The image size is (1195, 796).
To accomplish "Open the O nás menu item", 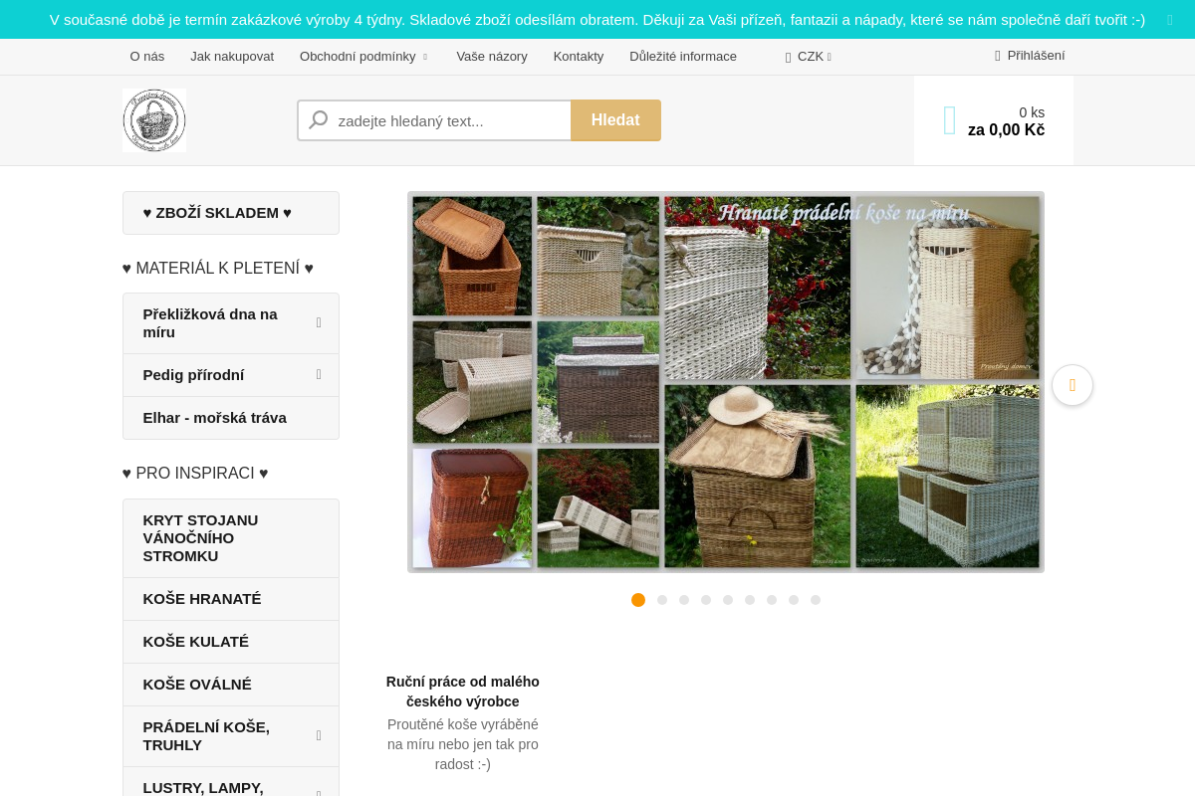I will (x=147, y=57).
